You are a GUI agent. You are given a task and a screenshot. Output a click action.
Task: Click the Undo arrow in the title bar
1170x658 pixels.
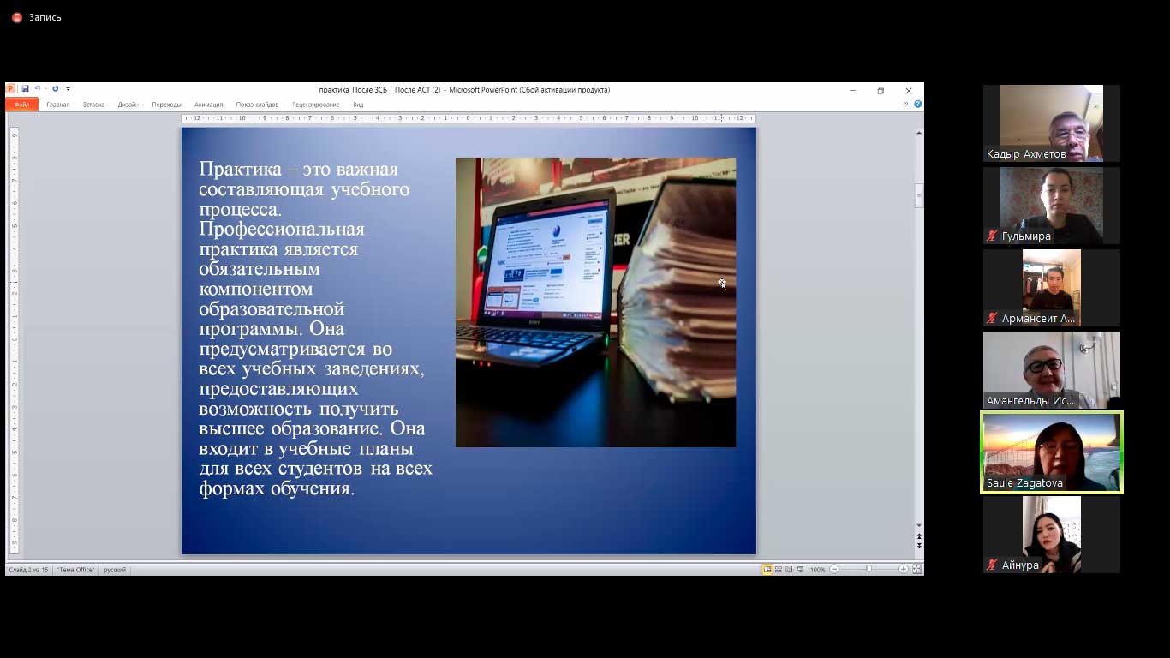[x=38, y=89]
